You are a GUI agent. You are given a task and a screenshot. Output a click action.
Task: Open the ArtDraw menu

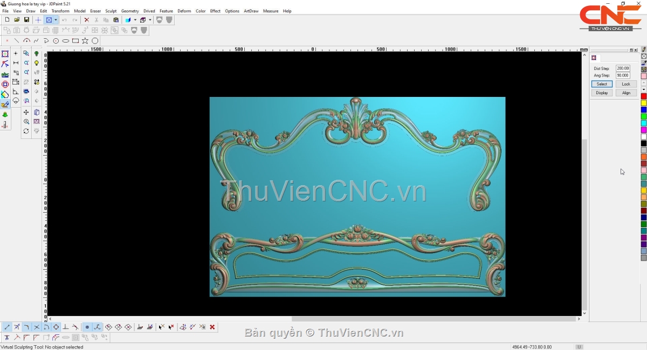click(x=251, y=11)
